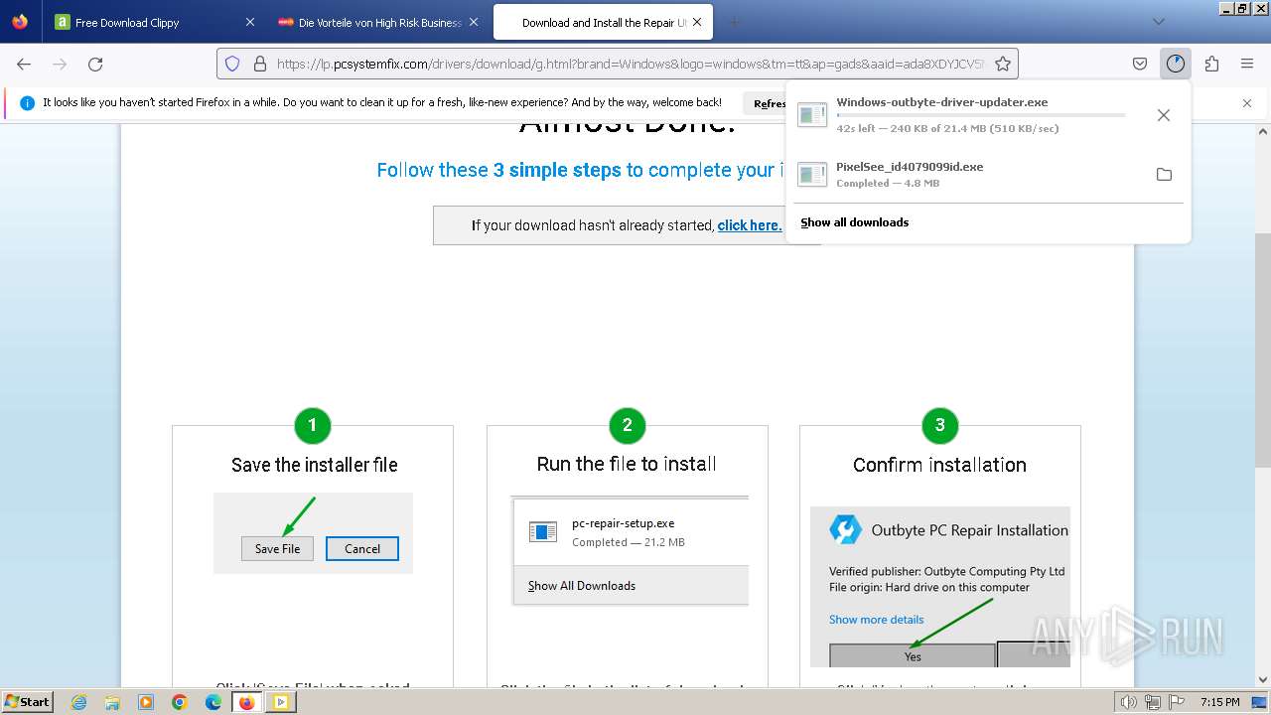
Task: Open the Extensions puzzle icon
Action: coord(1211,64)
